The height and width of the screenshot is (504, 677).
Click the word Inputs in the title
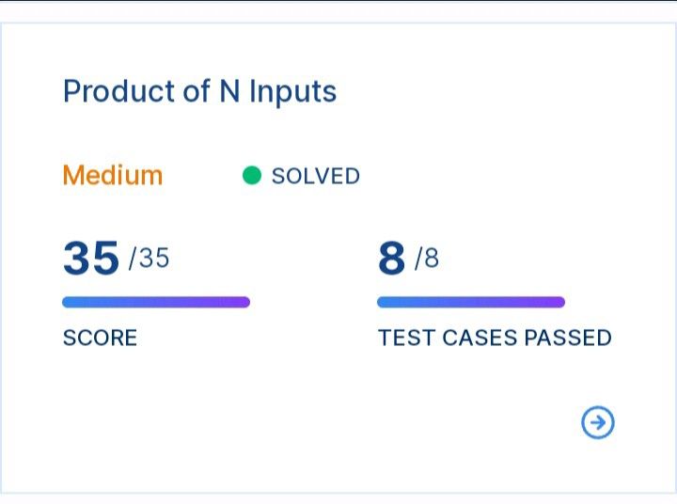click(293, 91)
